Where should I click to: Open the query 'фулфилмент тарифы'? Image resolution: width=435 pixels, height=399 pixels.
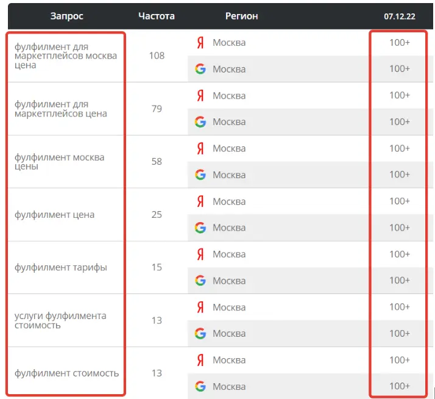(x=61, y=267)
